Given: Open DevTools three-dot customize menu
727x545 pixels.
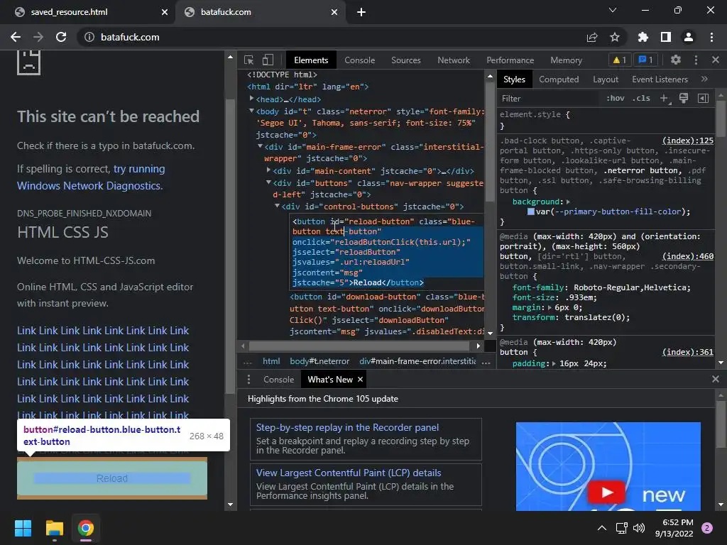Looking at the screenshot, I should click(696, 60).
